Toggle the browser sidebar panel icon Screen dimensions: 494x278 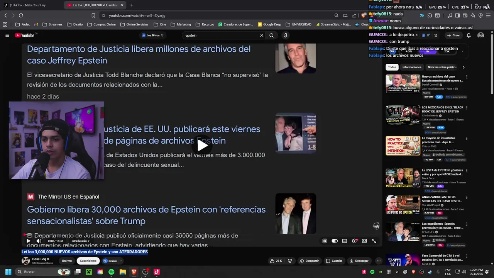coord(457,15)
